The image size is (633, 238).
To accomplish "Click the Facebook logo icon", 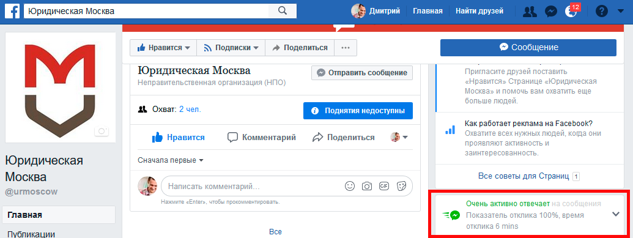I will click(x=12, y=11).
